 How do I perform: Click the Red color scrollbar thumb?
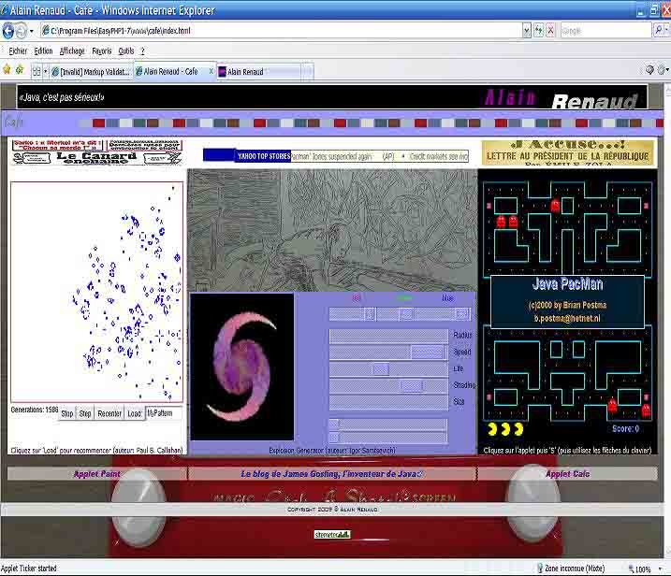370,314
